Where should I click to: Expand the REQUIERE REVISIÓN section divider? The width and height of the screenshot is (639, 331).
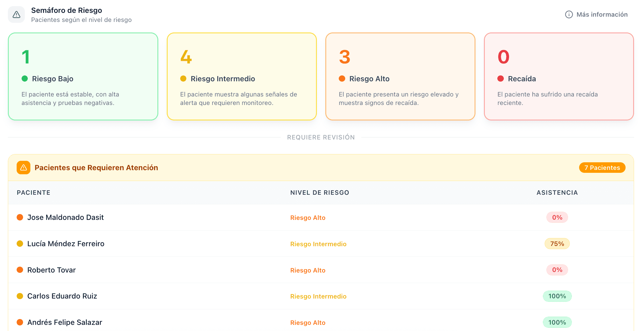click(321, 137)
